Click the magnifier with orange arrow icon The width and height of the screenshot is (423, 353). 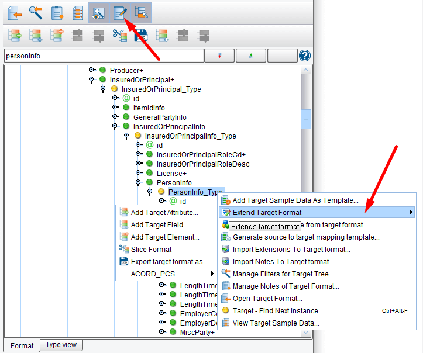(x=36, y=12)
